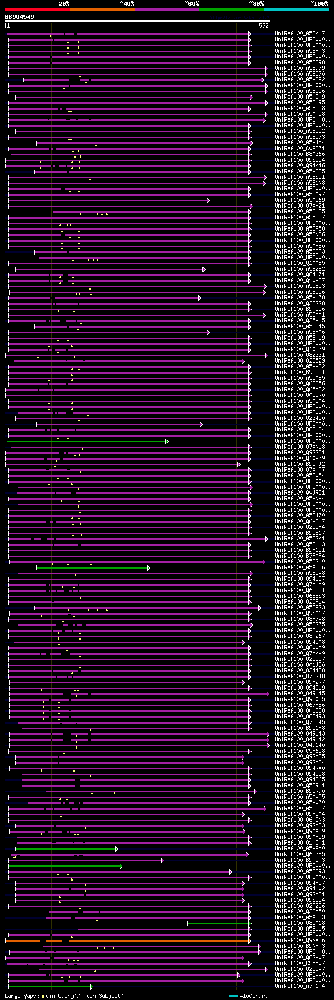Click the white query sequence bar 1-572
Image resolution: width=334 pixels, height=1000 pixels.
tap(138, 21)
